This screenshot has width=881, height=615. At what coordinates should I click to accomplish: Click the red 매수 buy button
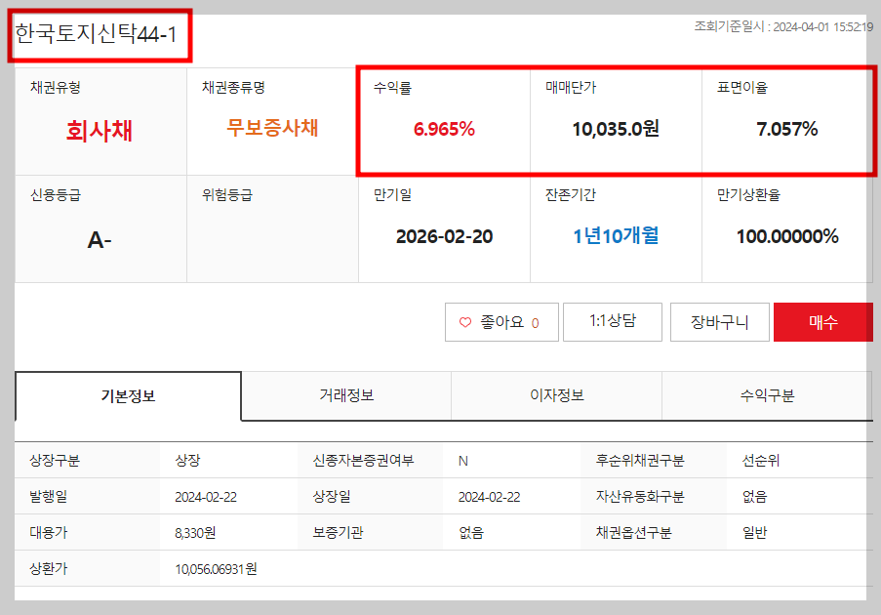[x=823, y=321]
